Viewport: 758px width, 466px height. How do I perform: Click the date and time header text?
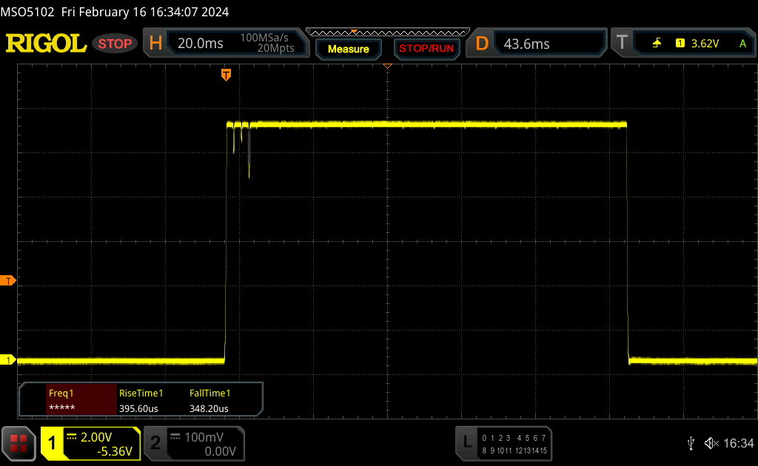pos(145,12)
